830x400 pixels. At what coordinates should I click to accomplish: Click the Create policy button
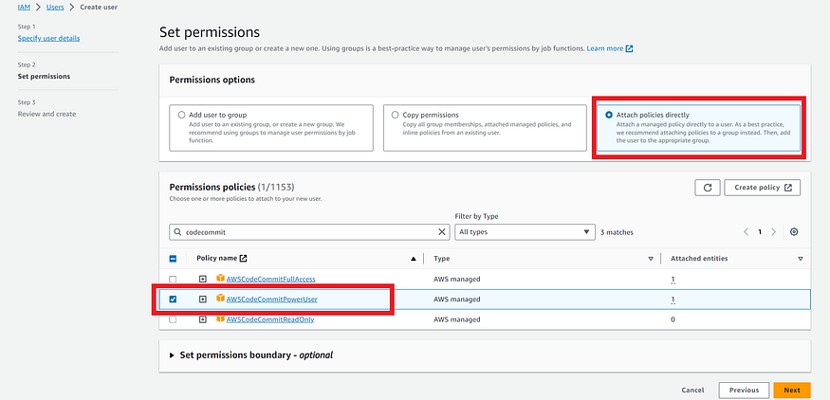[x=763, y=188]
